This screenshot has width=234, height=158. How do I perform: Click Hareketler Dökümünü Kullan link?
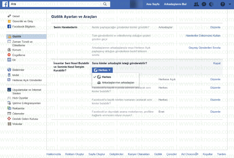(203, 36)
